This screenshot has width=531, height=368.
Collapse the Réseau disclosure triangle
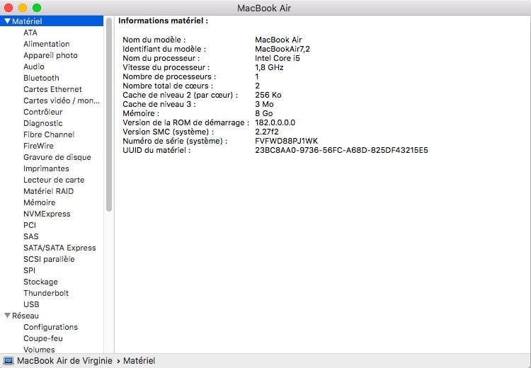click(x=7, y=315)
